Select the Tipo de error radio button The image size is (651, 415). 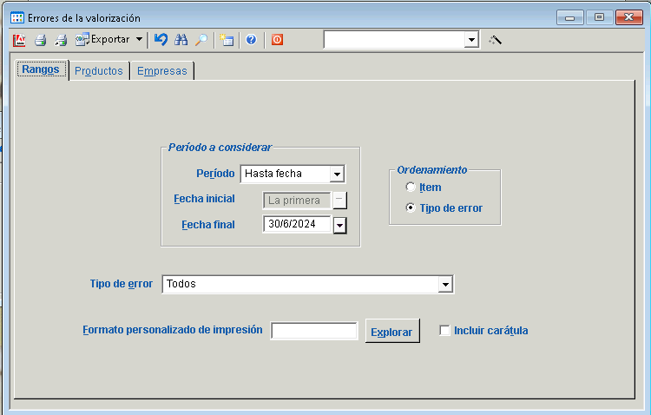[x=411, y=208]
